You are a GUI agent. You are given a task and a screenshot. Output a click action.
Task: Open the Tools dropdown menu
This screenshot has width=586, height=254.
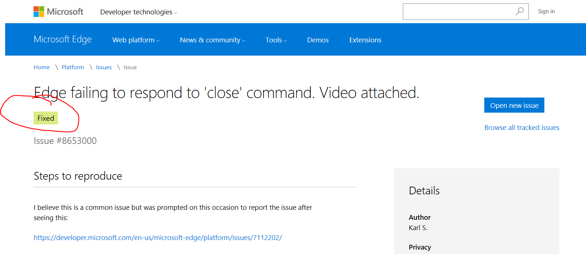[276, 40]
